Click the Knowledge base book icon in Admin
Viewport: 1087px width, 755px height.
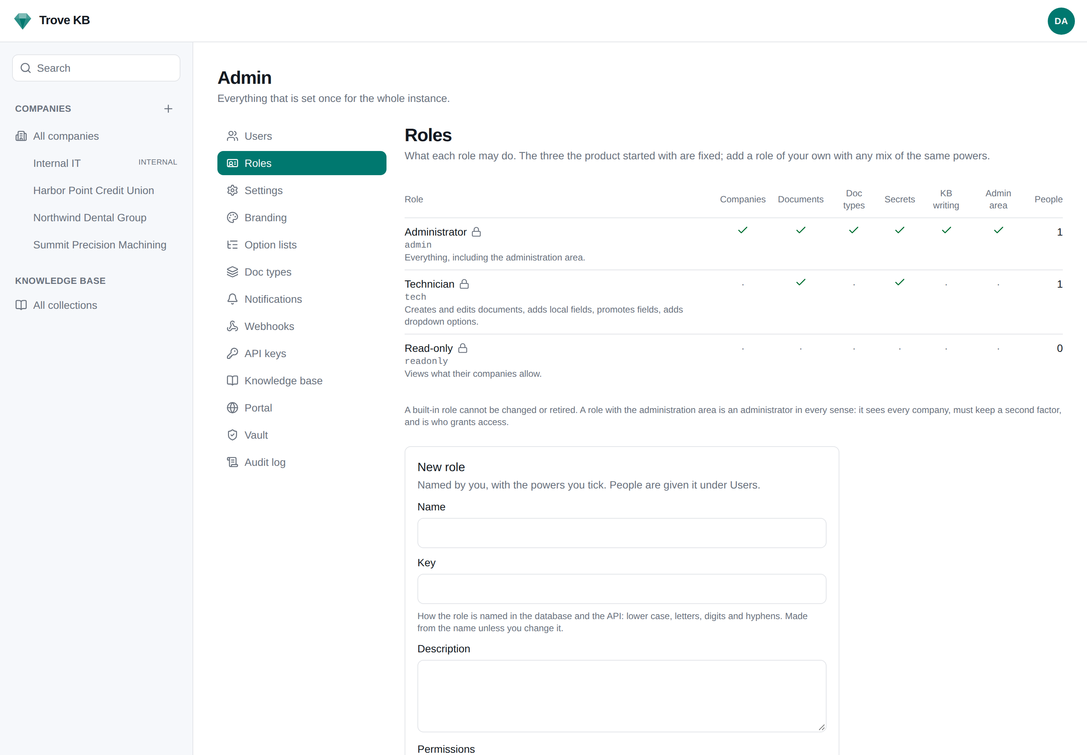(x=232, y=381)
